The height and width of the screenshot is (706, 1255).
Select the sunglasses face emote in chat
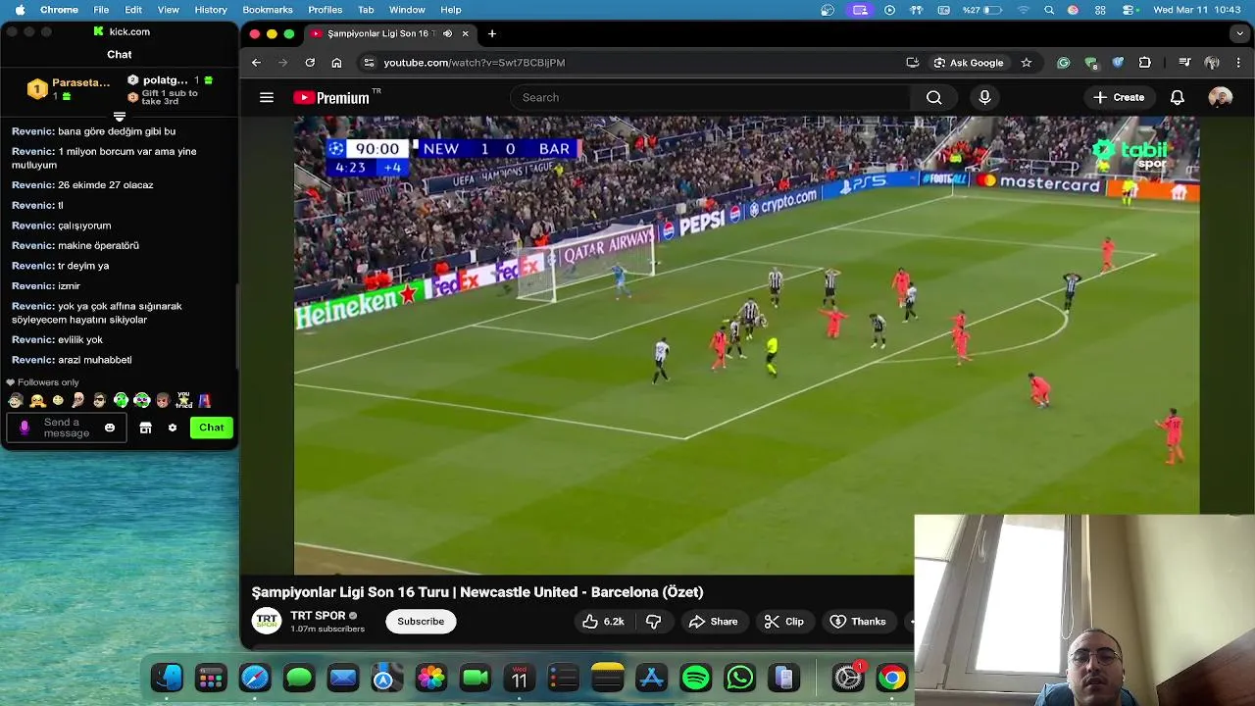click(99, 400)
